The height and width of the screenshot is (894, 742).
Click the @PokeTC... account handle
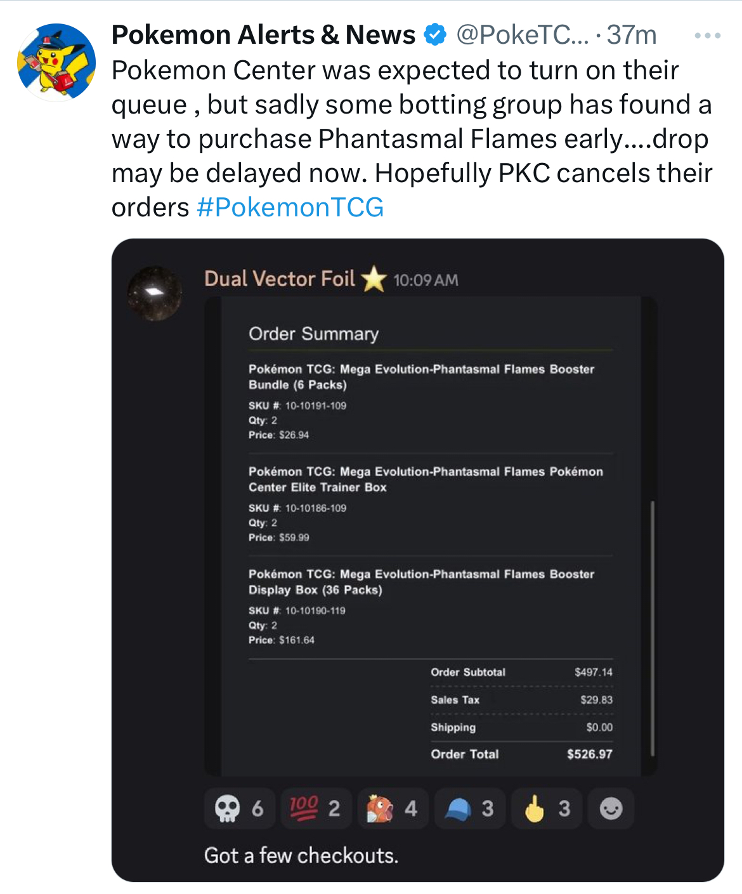coord(522,35)
